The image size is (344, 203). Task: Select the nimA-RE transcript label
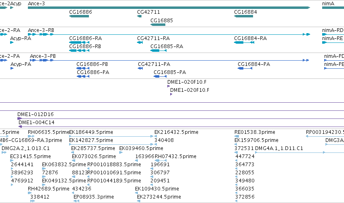(x=333, y=38)
